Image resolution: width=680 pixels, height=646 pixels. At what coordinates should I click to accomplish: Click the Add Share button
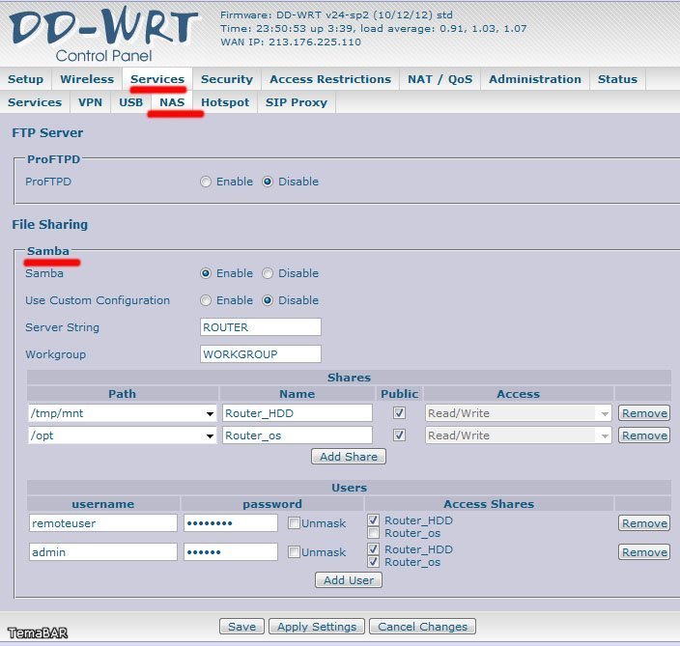pos(349,456)
